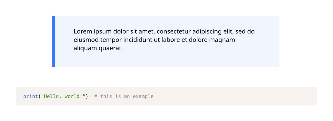Click the closing parenthesis after the string
333x121 pixels.
point(87,97)
